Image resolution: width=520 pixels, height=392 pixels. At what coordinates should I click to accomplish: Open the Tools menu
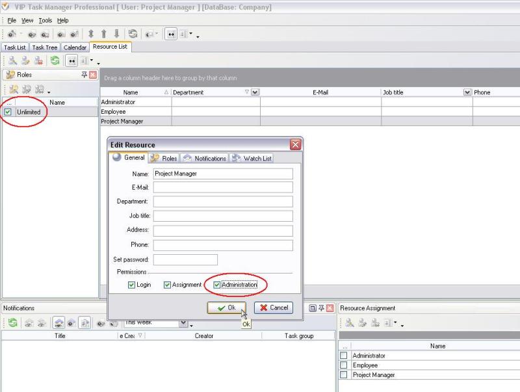click(x=45, y=21)
